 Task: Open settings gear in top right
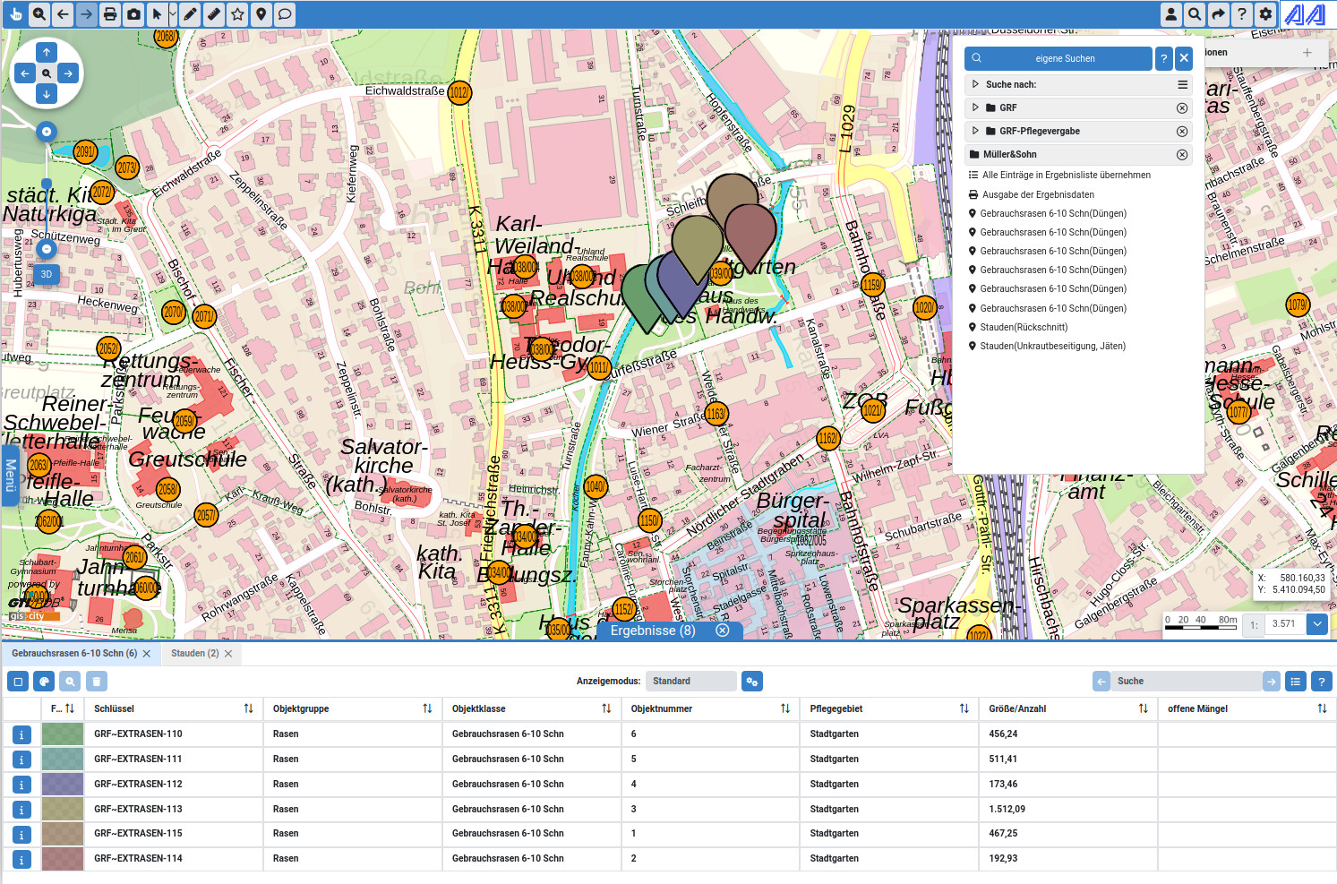click(x=1264, y=14)
